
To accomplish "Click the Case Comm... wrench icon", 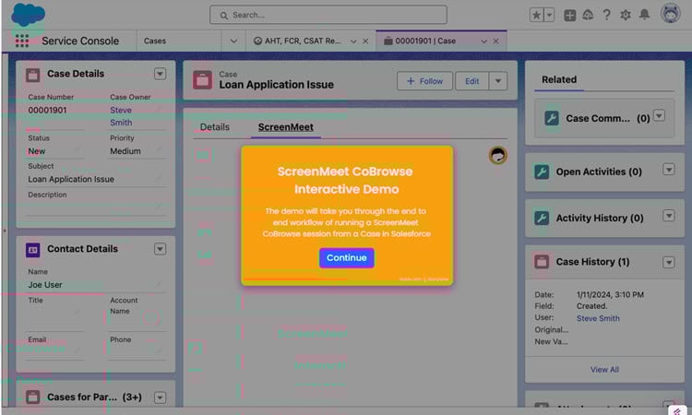I will [x=552, y=118].
